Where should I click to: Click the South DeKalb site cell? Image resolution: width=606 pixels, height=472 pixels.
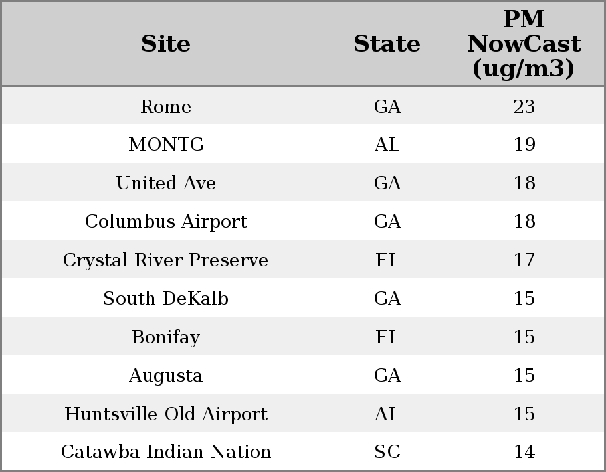pos(166,299)
